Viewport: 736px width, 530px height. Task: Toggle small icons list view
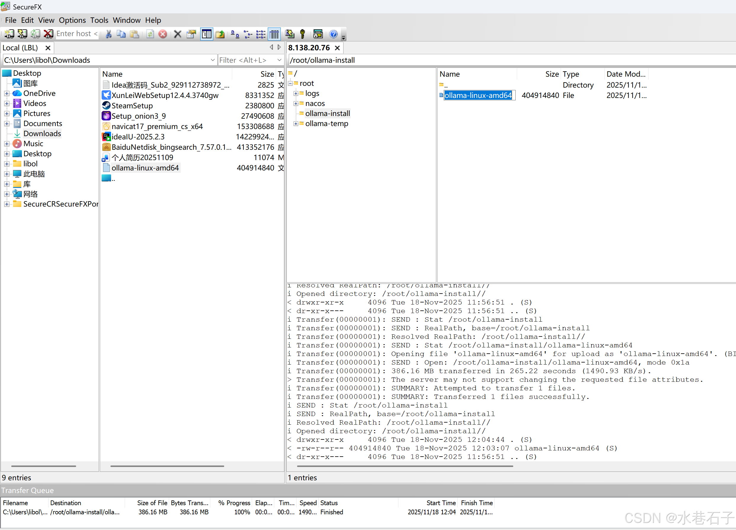coord(248,34)
